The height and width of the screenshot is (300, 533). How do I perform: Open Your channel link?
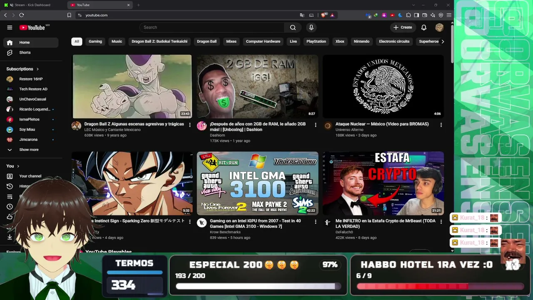pos(31,176)
